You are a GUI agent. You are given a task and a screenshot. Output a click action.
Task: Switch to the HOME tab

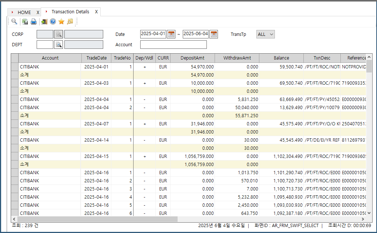click(24, 12)
